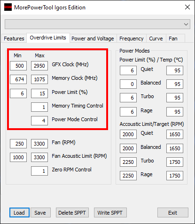
Task: Exit the tool via Exit button
Action: (x=173, y=213)
